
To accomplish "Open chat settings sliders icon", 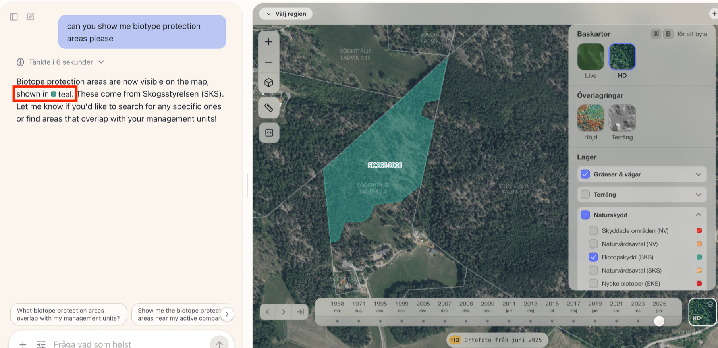I will [x=41, y=344].
